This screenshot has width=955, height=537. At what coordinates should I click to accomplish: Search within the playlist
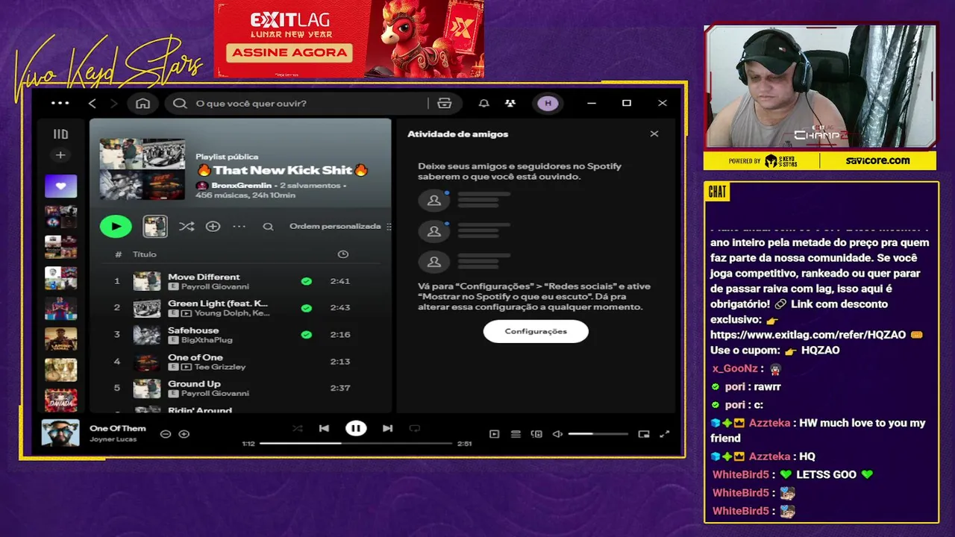pyautogui.click(x=268, y=227)
